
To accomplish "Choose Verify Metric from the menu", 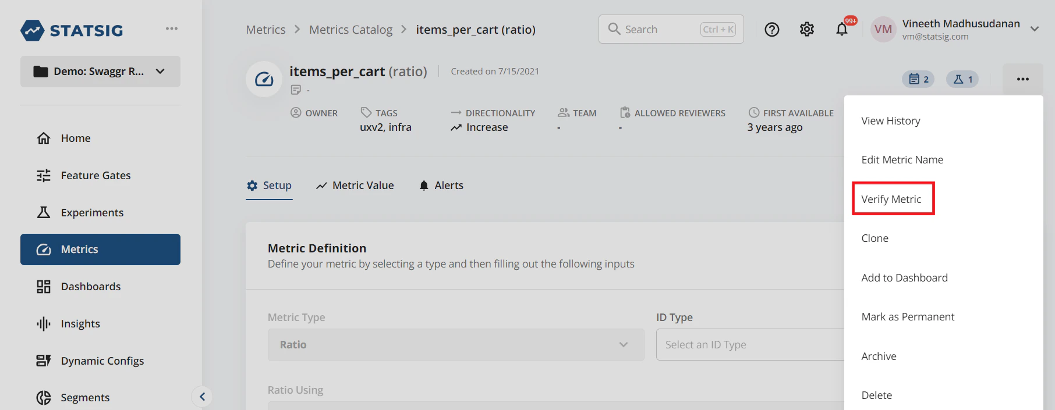I will click(x=943, y=199).
